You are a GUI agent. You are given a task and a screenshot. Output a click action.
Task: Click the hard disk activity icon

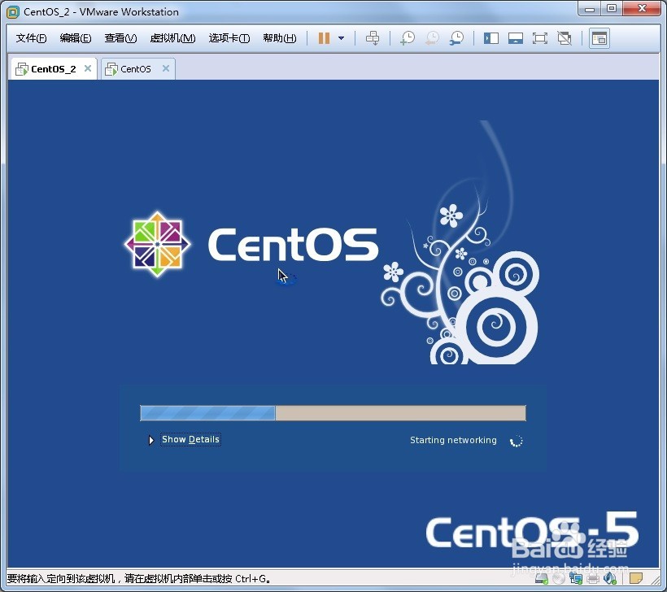541,581
